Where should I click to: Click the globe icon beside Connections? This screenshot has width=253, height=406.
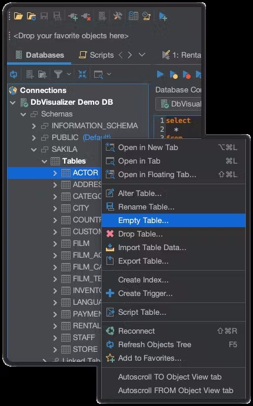pos(13,91)
